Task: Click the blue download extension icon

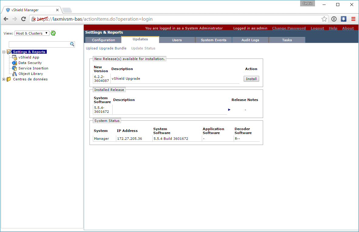Action: click(x=344, y=19)
